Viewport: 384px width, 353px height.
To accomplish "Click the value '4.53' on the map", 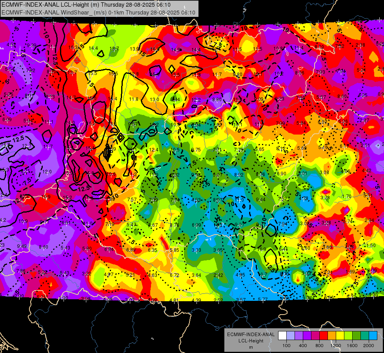I will pos(196,200).
